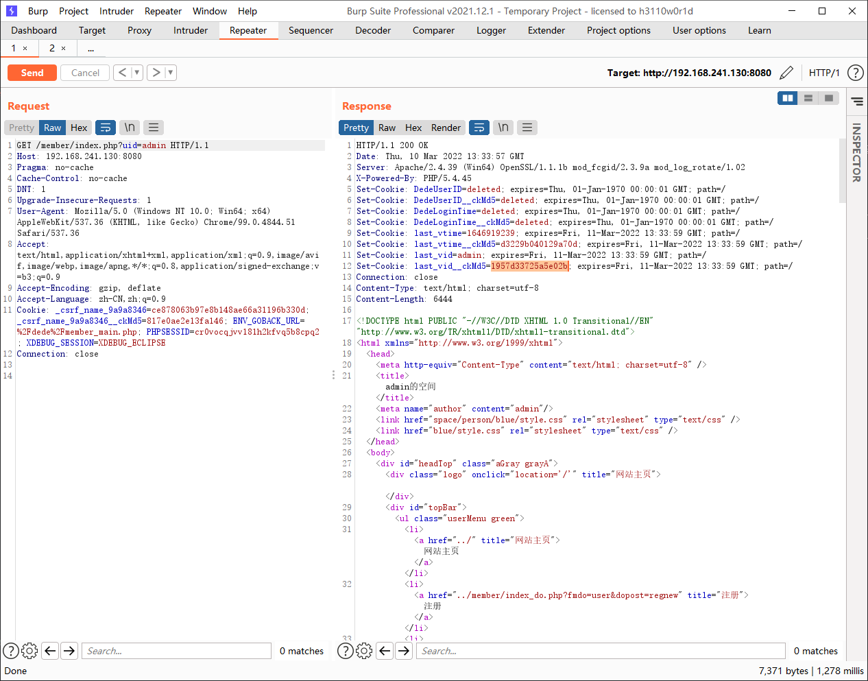Image resolution: width=868 pixels, height=681 pixels.
Task: Open request search settings gear icon
Action: (29, 651)
